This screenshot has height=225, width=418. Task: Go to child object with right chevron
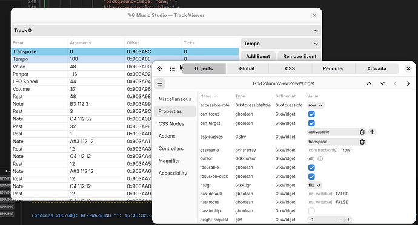408,83
